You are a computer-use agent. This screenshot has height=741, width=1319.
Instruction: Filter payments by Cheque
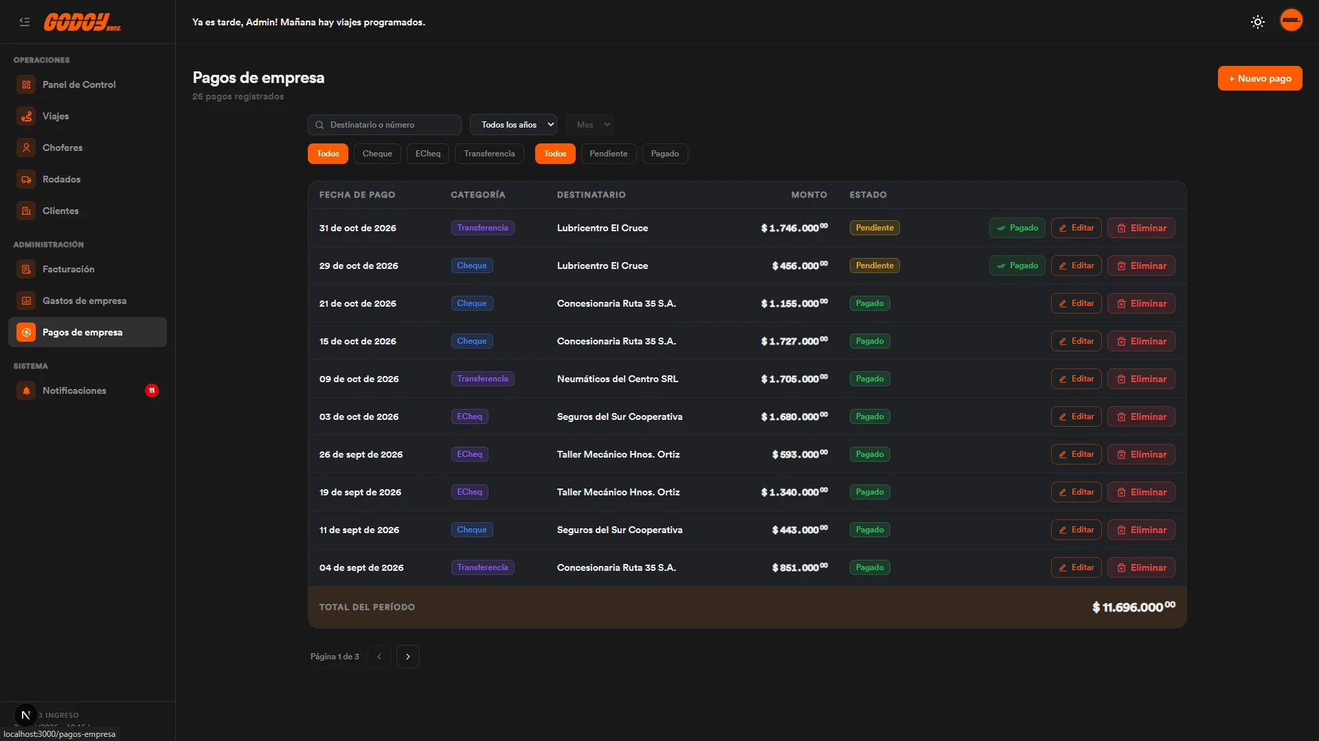tap(377, 154)
